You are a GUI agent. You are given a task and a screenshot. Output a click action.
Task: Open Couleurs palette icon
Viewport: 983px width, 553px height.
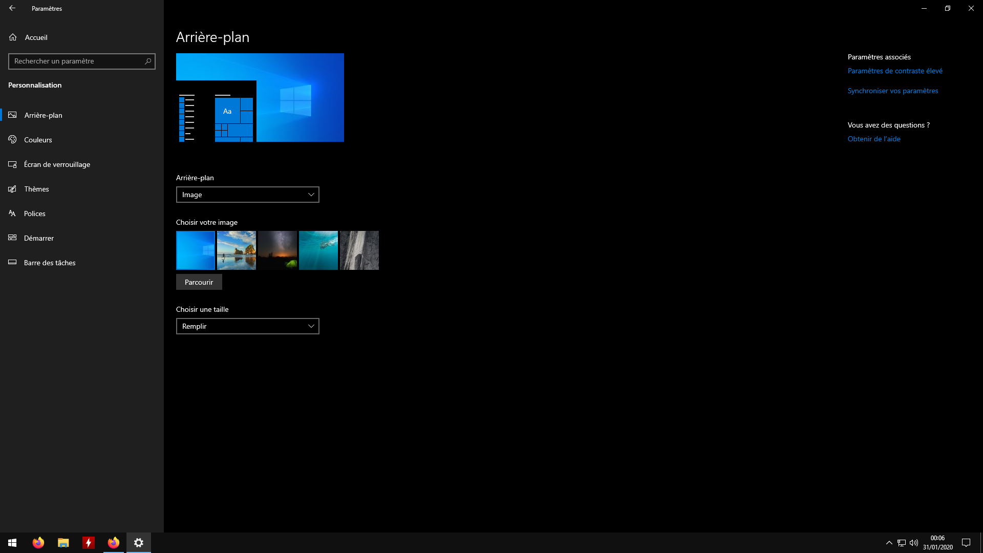[x=13, y=140]
